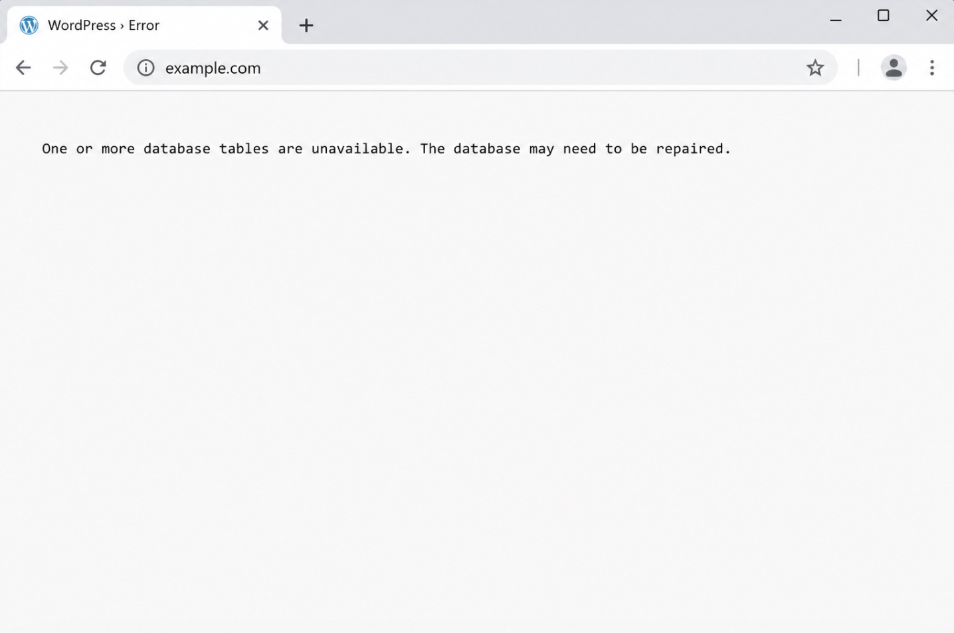The height and width of the screenshot is (633, 954).
Task: Click the browser back arrow
Action: (x=23, y=68)
